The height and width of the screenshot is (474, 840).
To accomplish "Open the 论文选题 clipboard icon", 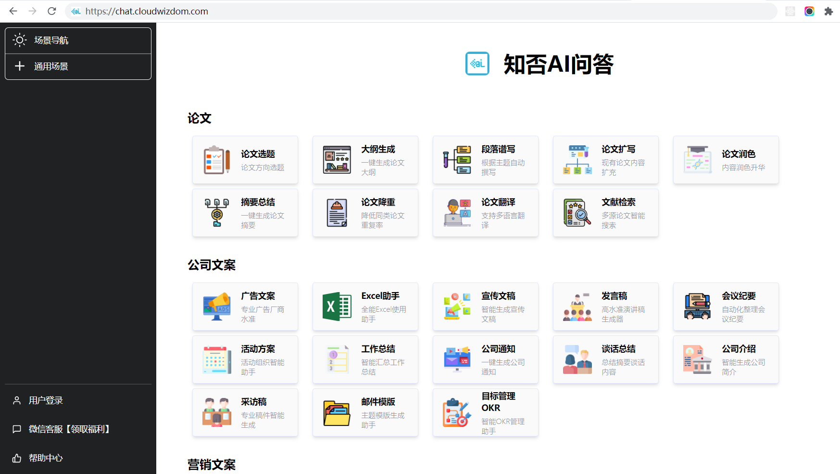I will 217,160.
